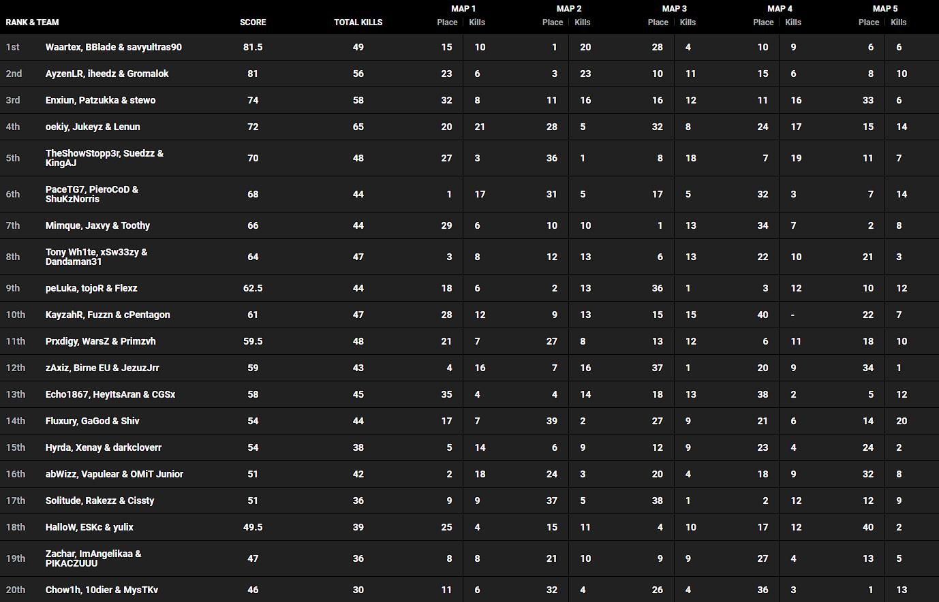Open team AyzenLR, iheedz & Gromalok
This screenshot has height=602, width=939.
[x=107, y=74]
